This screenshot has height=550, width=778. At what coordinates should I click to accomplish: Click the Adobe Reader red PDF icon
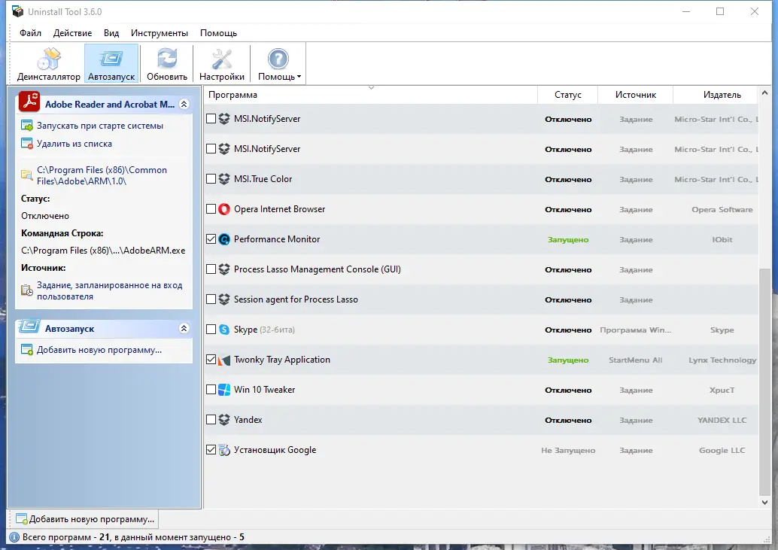(29, 102)
